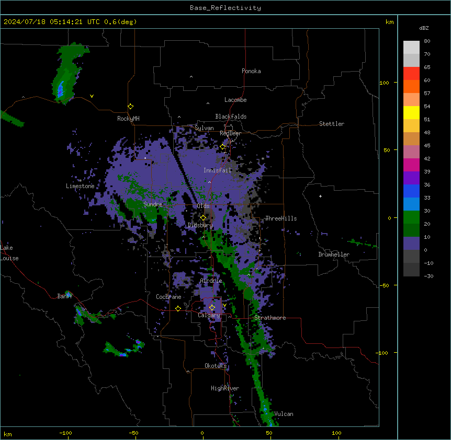
Task: Click the Sundre label
Action: point(153,204)
